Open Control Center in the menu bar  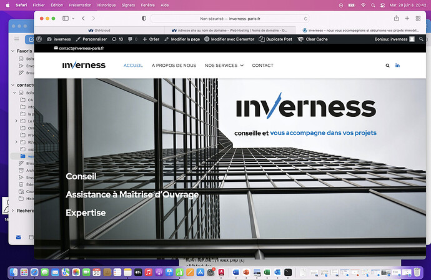click(x=382, y=5)
